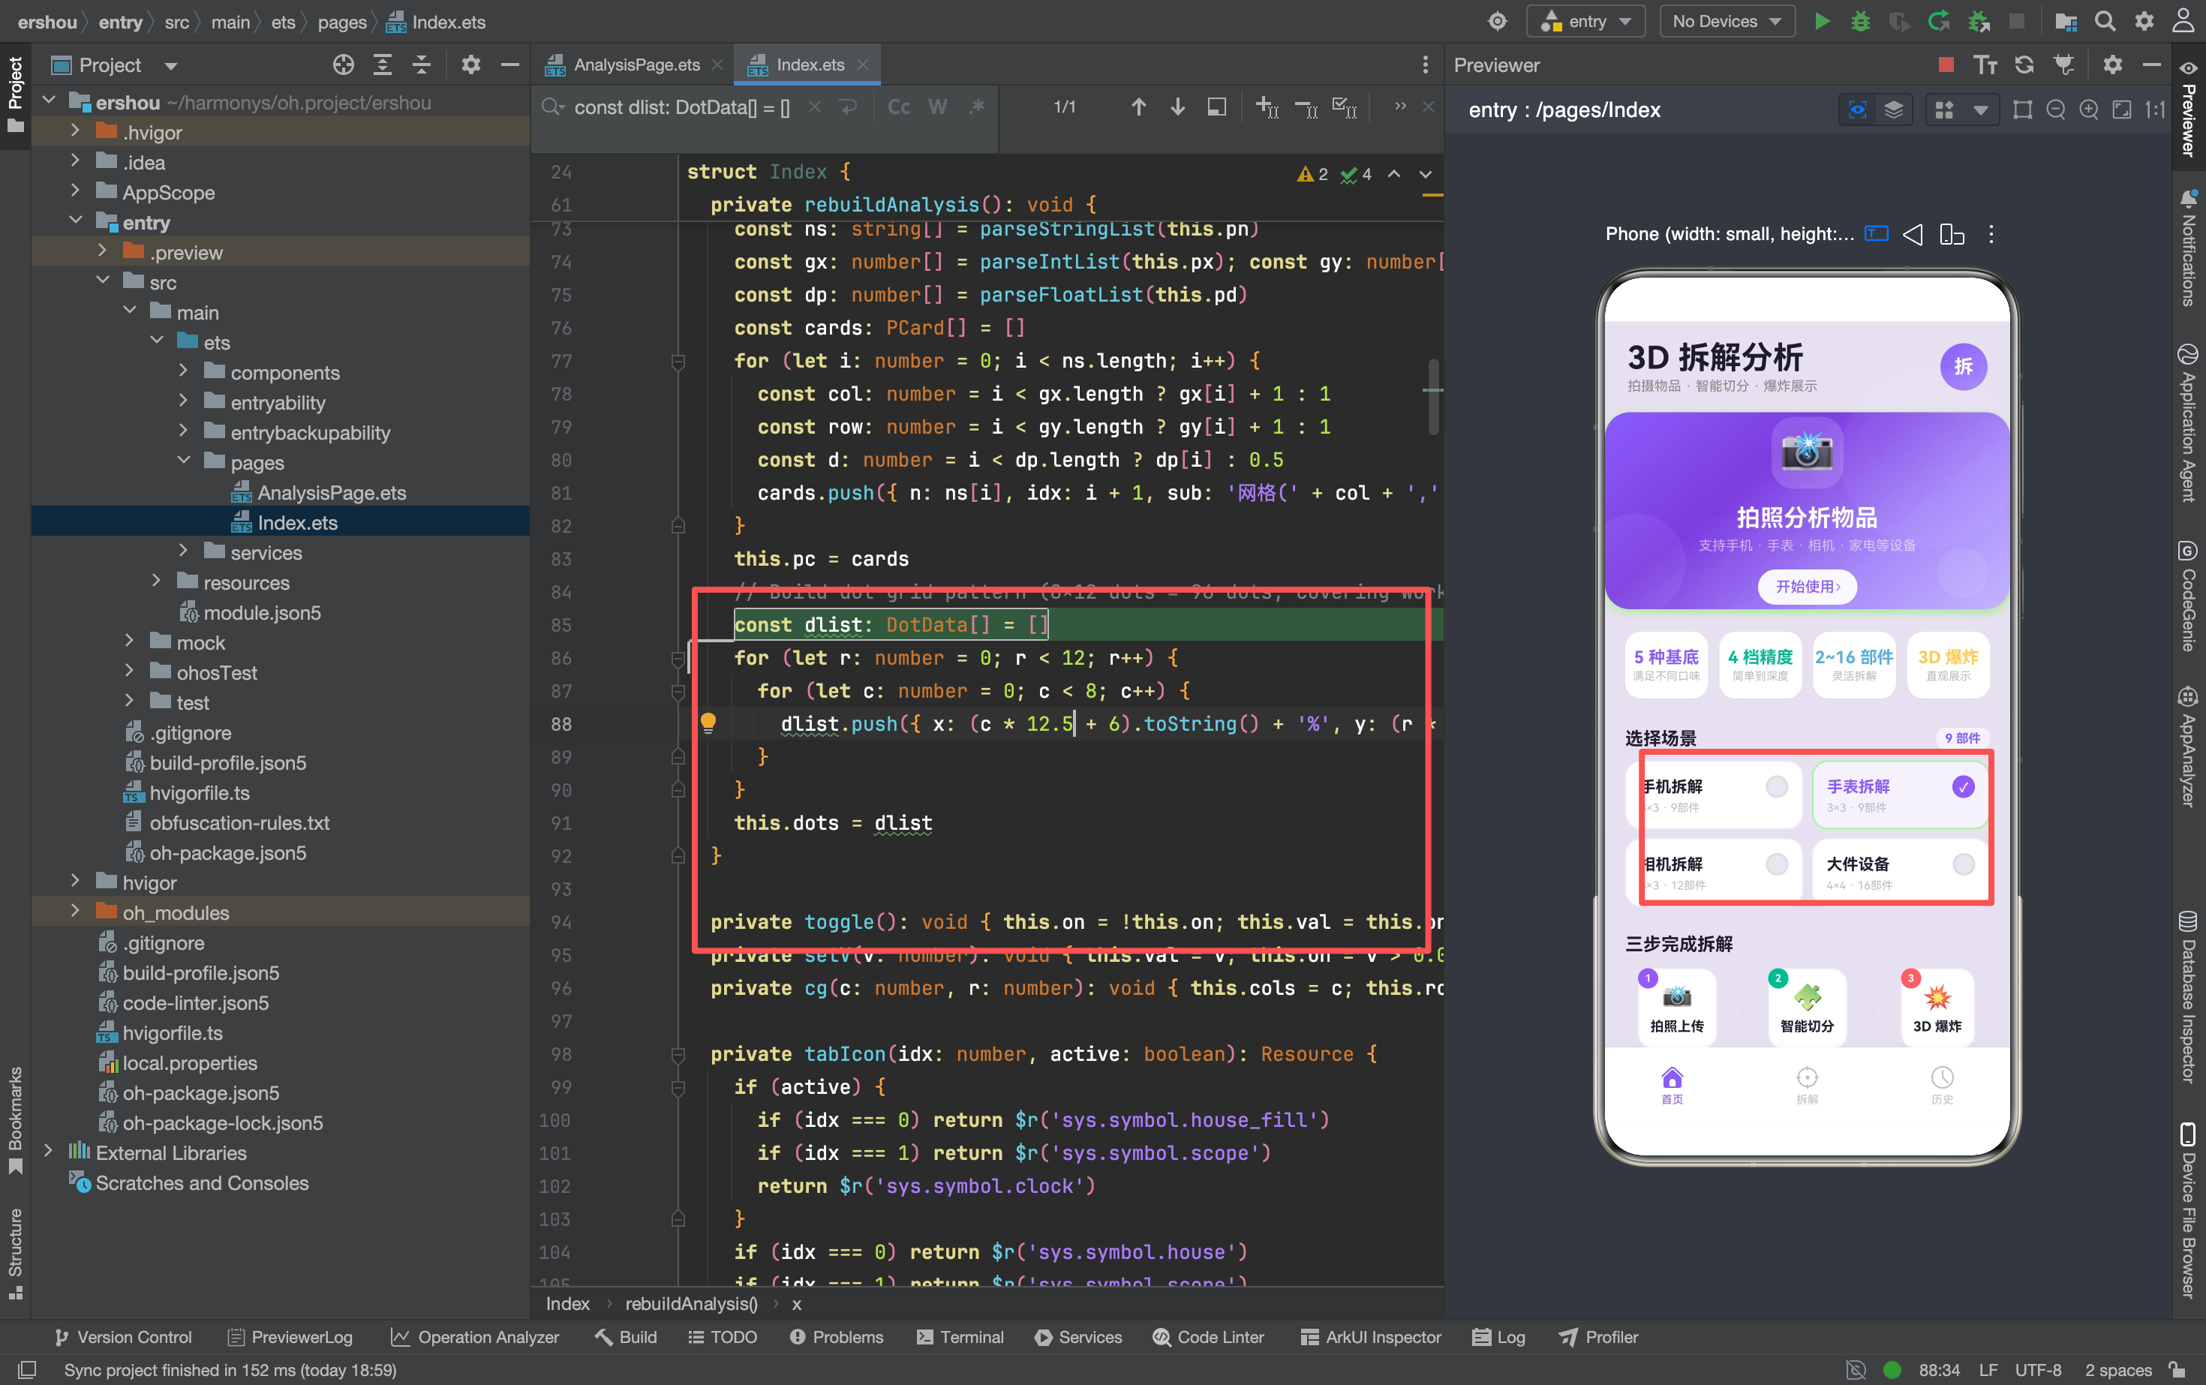Jump to next search occurrence arrow
The height and width of the screenshot is (1385, 2206).
[1178, 107]
